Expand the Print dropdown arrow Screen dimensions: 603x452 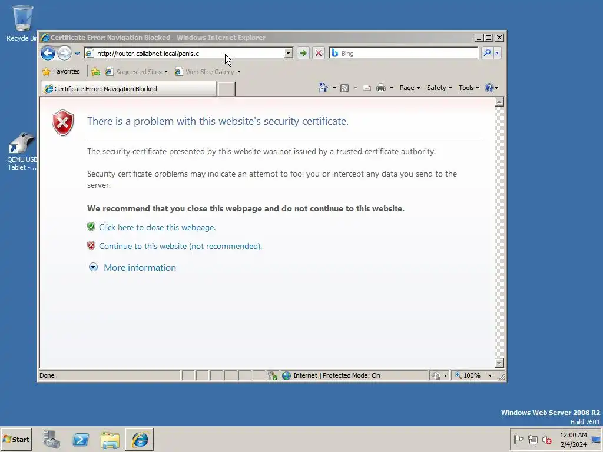point(392,88)
